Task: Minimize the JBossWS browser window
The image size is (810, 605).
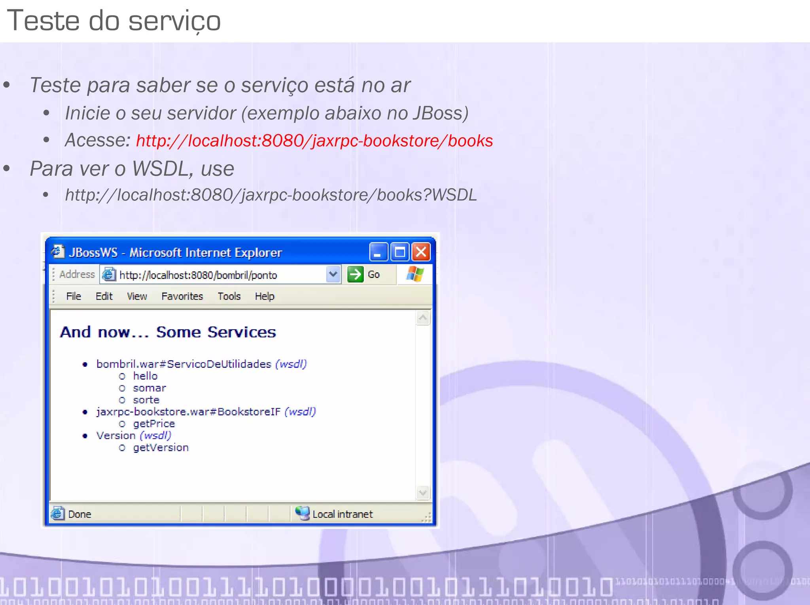Action: tap(378, 252)
